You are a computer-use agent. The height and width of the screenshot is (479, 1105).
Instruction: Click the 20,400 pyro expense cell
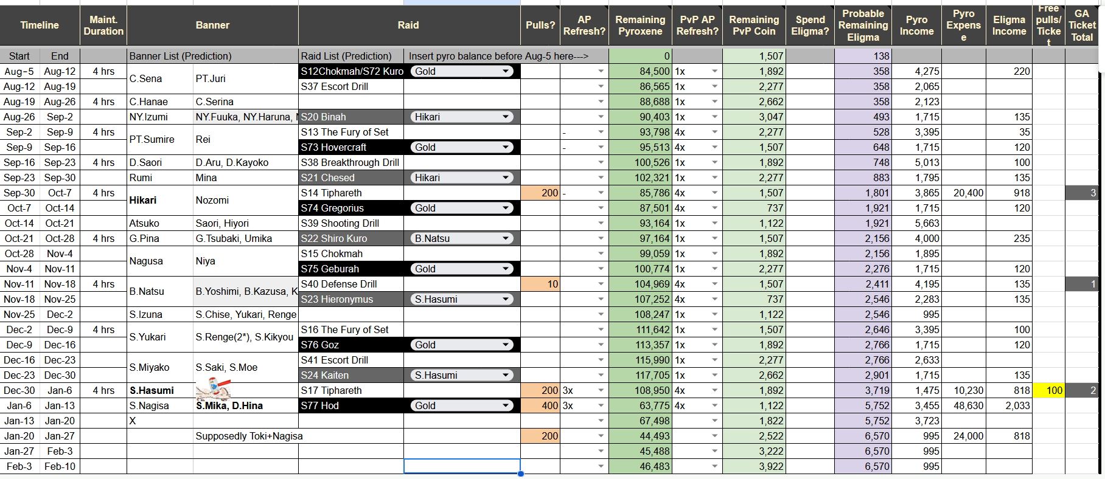click(964, 193)
